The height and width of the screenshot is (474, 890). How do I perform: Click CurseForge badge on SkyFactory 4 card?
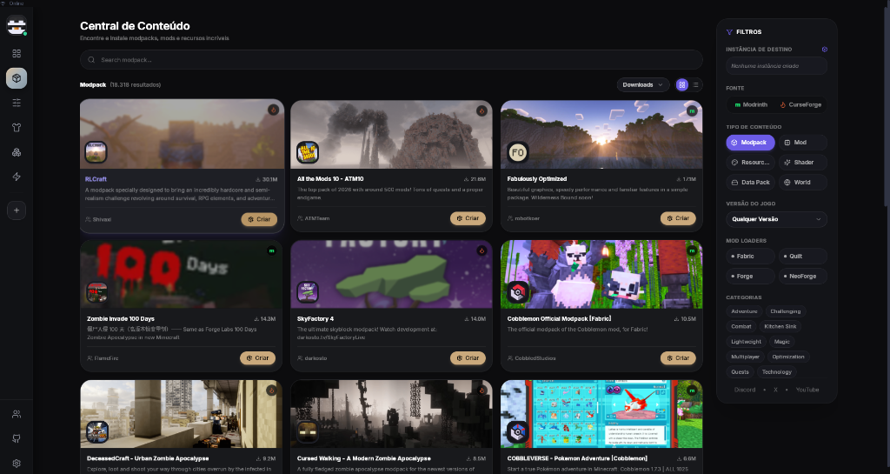[x=482, y=250]
